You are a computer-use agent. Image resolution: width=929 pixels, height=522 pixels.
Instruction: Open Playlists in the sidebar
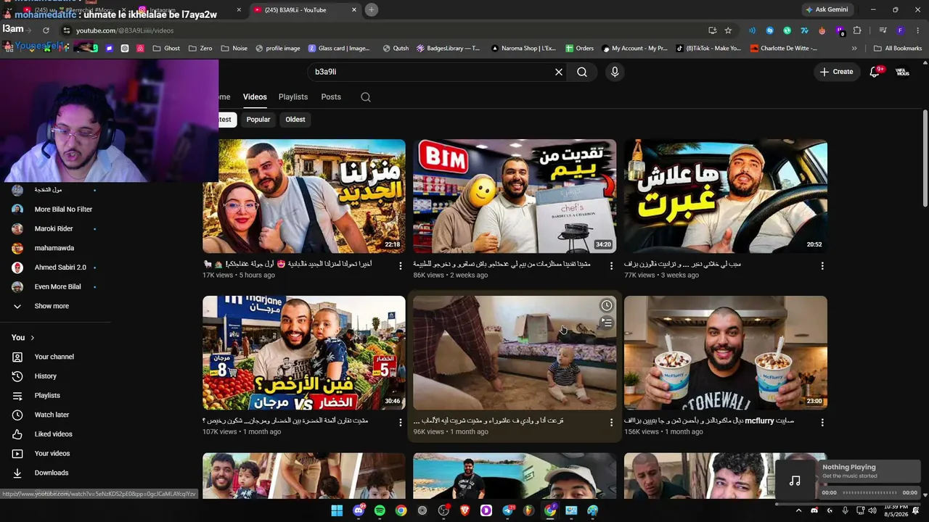(x=47, y=396)
